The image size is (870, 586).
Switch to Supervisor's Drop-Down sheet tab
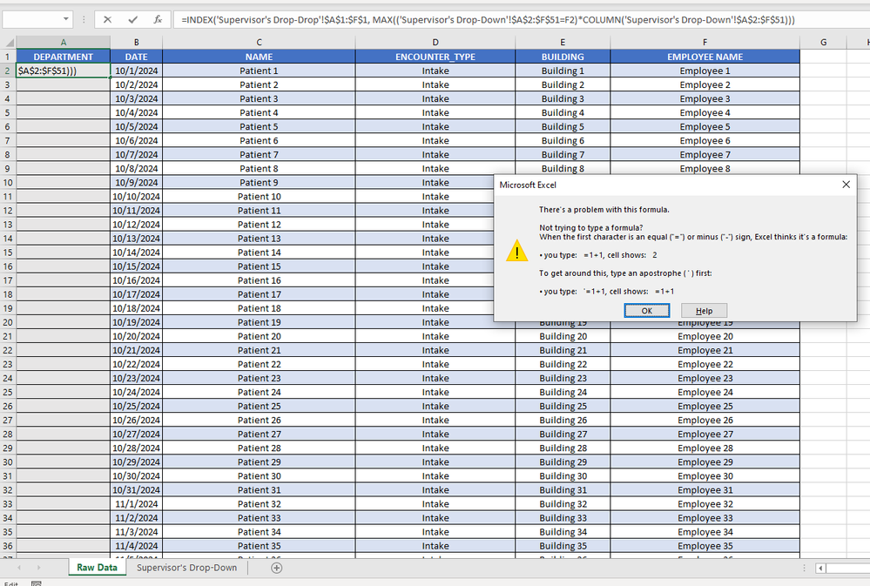tap(186, 568)
